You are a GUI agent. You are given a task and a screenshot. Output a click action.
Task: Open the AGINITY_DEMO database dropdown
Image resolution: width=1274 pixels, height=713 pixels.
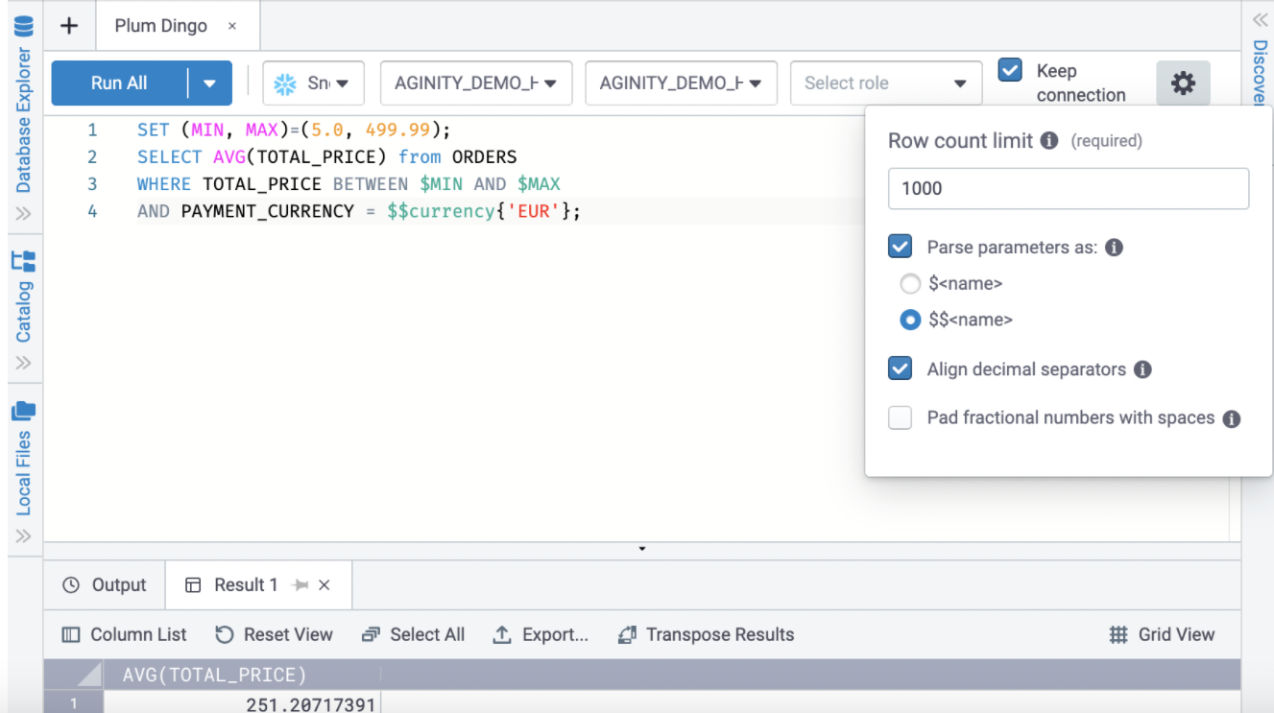tap(476, 83)
